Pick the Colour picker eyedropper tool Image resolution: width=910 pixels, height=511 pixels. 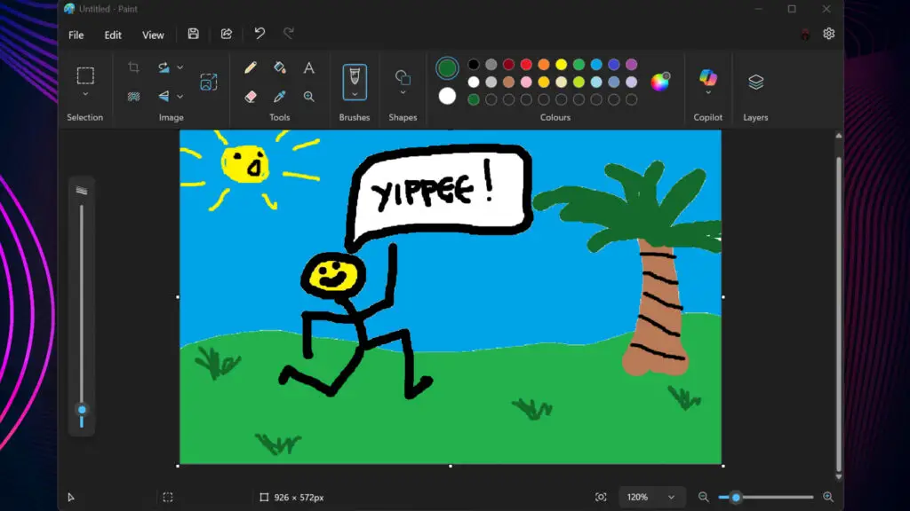pos(278,94)
